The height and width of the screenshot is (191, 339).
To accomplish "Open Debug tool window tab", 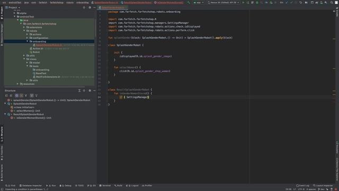I will pos(65,186).
